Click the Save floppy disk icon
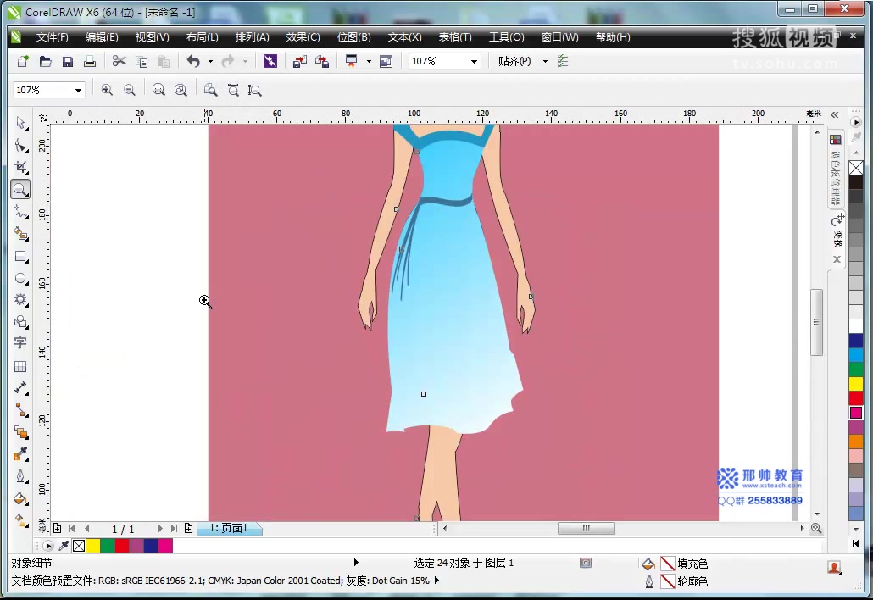 tap(68, 61)
